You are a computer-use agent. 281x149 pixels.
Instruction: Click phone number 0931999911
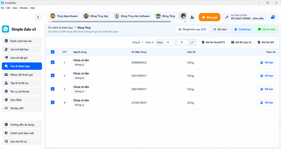click(139, 76)
